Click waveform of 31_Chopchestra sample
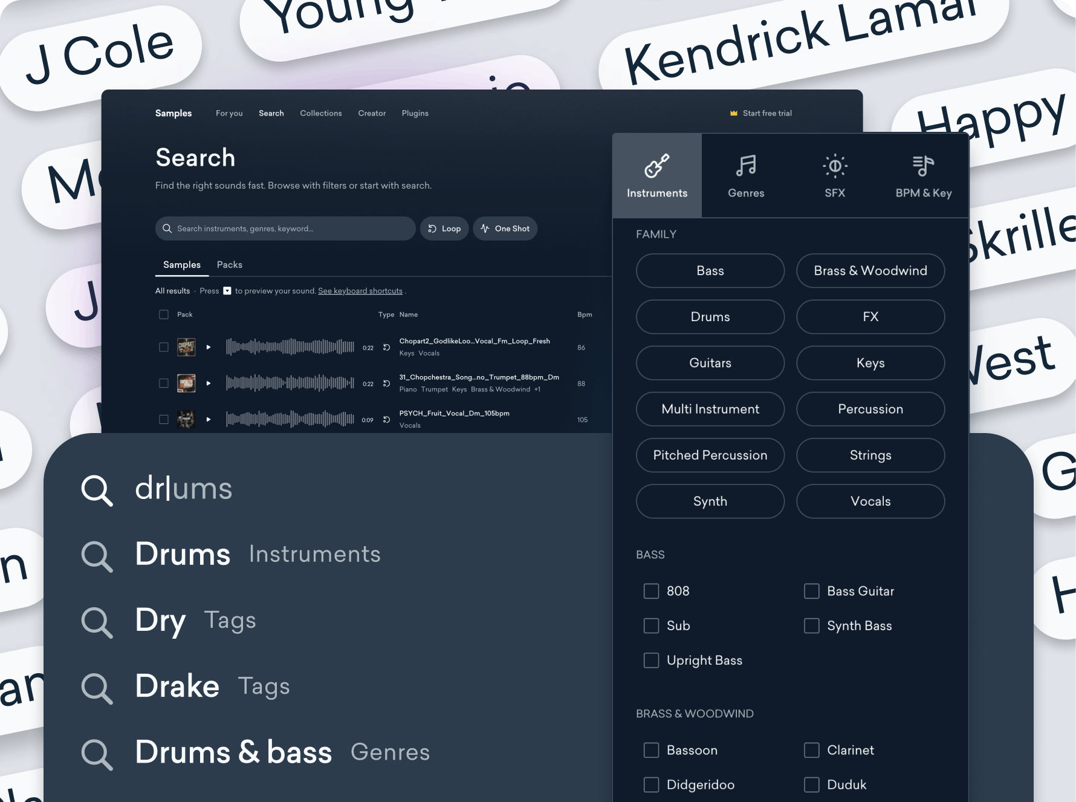The width and height of the screenshot is (1076, 802). 290,383
